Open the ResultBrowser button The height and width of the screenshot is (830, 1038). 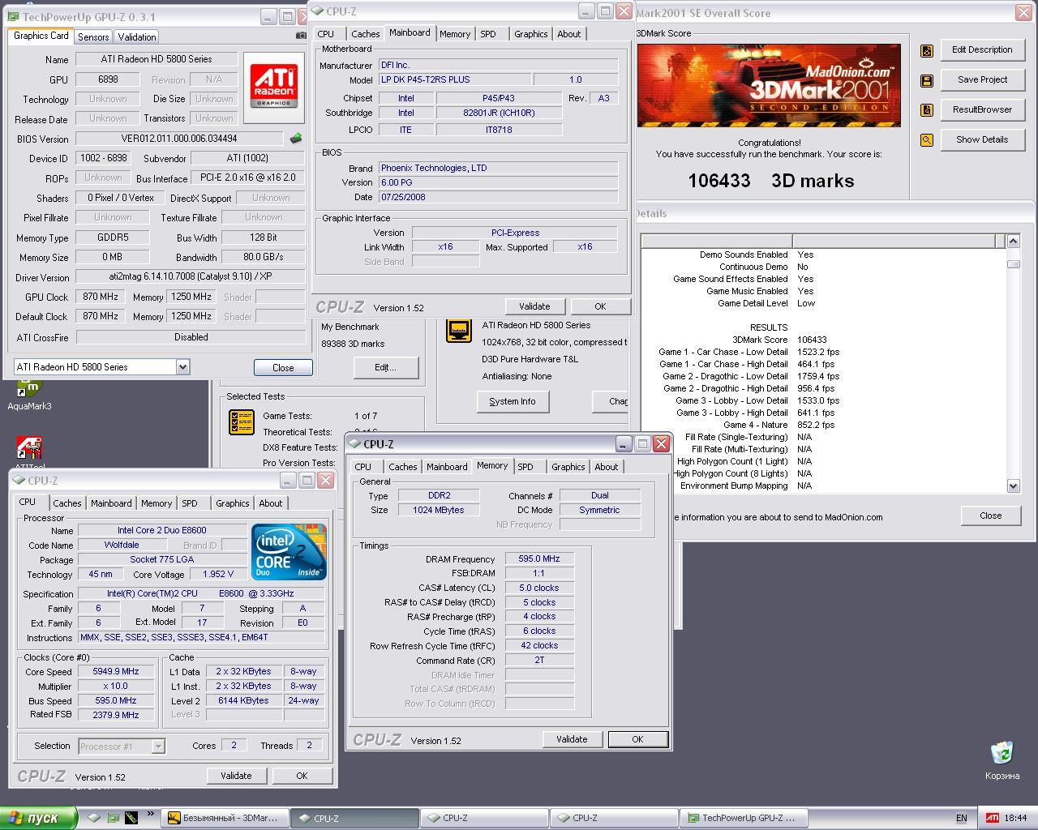tap(982, 109)
